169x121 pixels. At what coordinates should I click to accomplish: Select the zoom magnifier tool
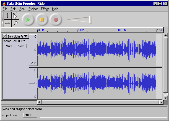(15, 23)
